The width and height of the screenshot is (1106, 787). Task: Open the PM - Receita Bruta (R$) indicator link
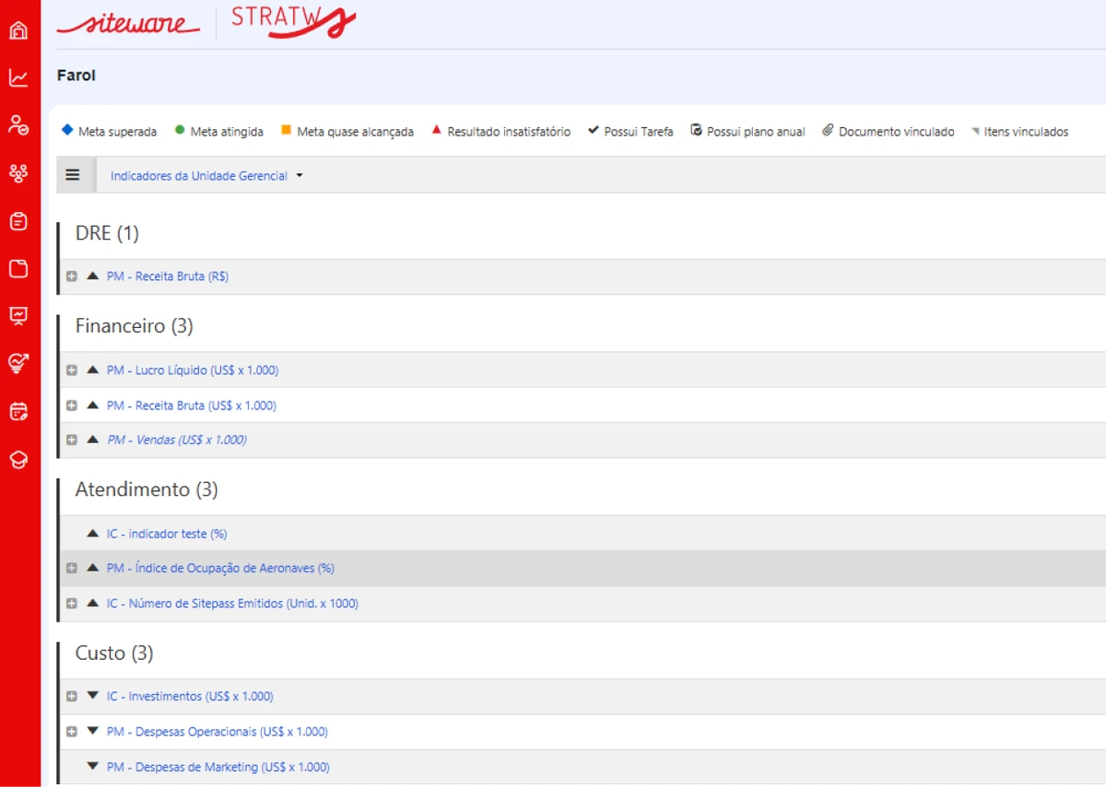168,276
